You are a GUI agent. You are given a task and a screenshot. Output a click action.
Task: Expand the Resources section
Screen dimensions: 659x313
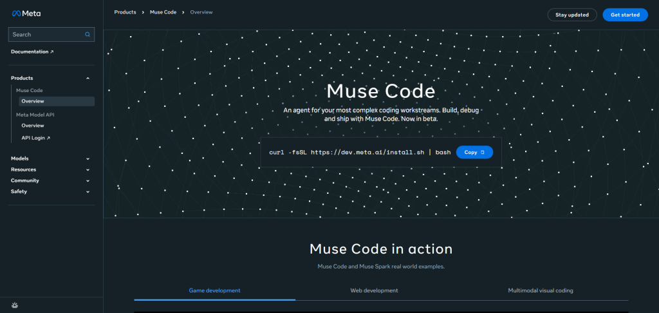(x=50, y=169)
